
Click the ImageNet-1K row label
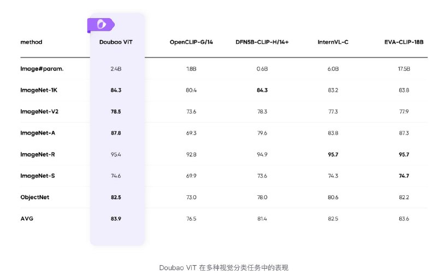coord(39,90)
